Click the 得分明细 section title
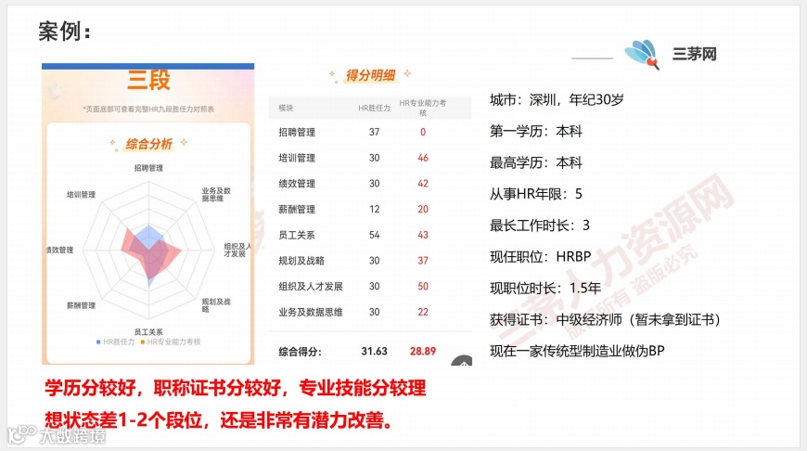Image resolution: width=807 pixels, height=451 pixels. click(370, 75)
